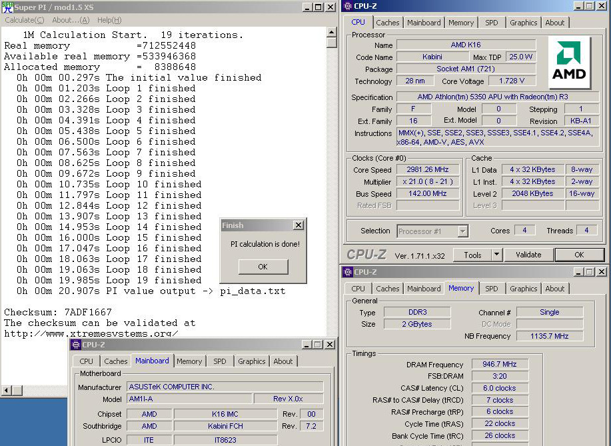
Task: Select Mainboard tab in Memory CPU-Z window
Action: 424,289
